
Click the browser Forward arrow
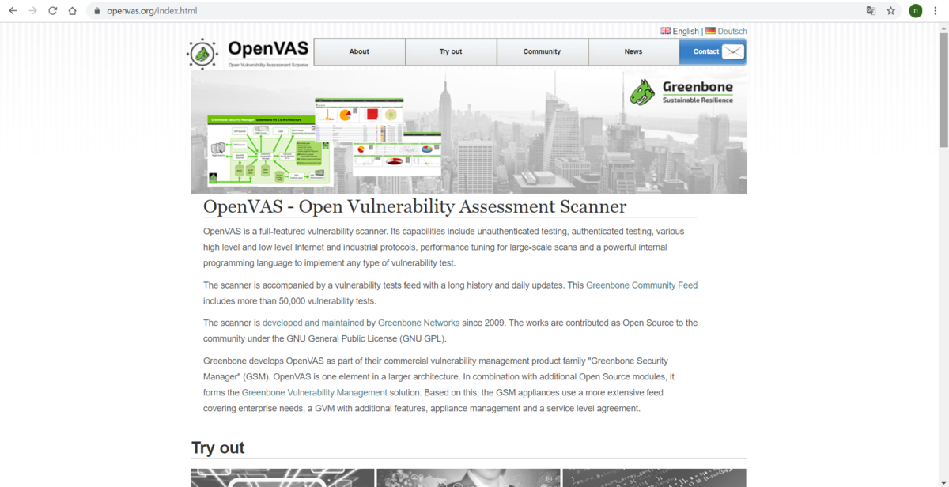coord(32,11)
